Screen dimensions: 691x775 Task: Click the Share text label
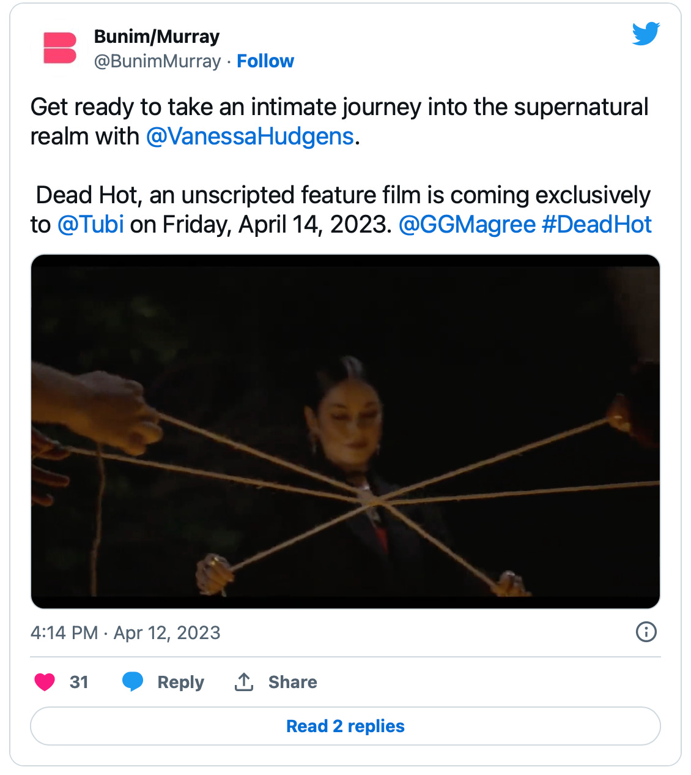(x=292, y=682)
